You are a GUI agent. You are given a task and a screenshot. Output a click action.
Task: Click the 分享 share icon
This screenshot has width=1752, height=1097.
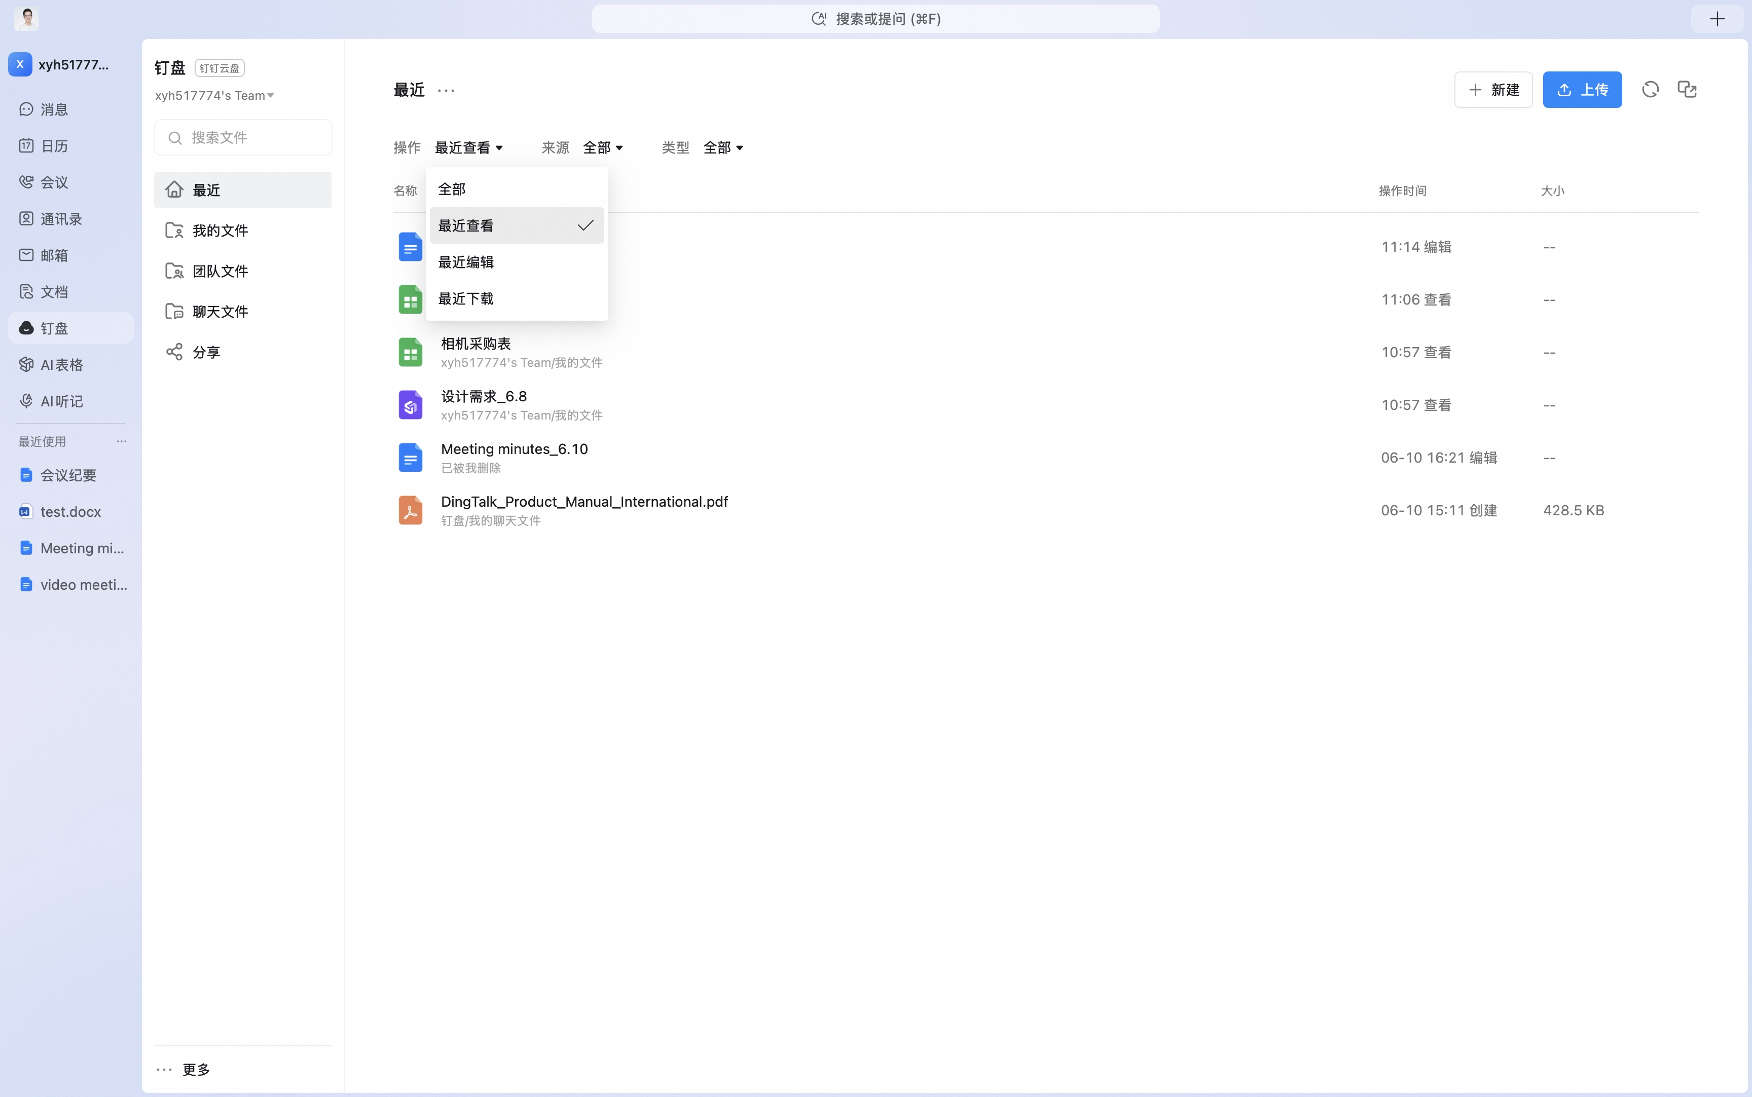tap(174, 352)
